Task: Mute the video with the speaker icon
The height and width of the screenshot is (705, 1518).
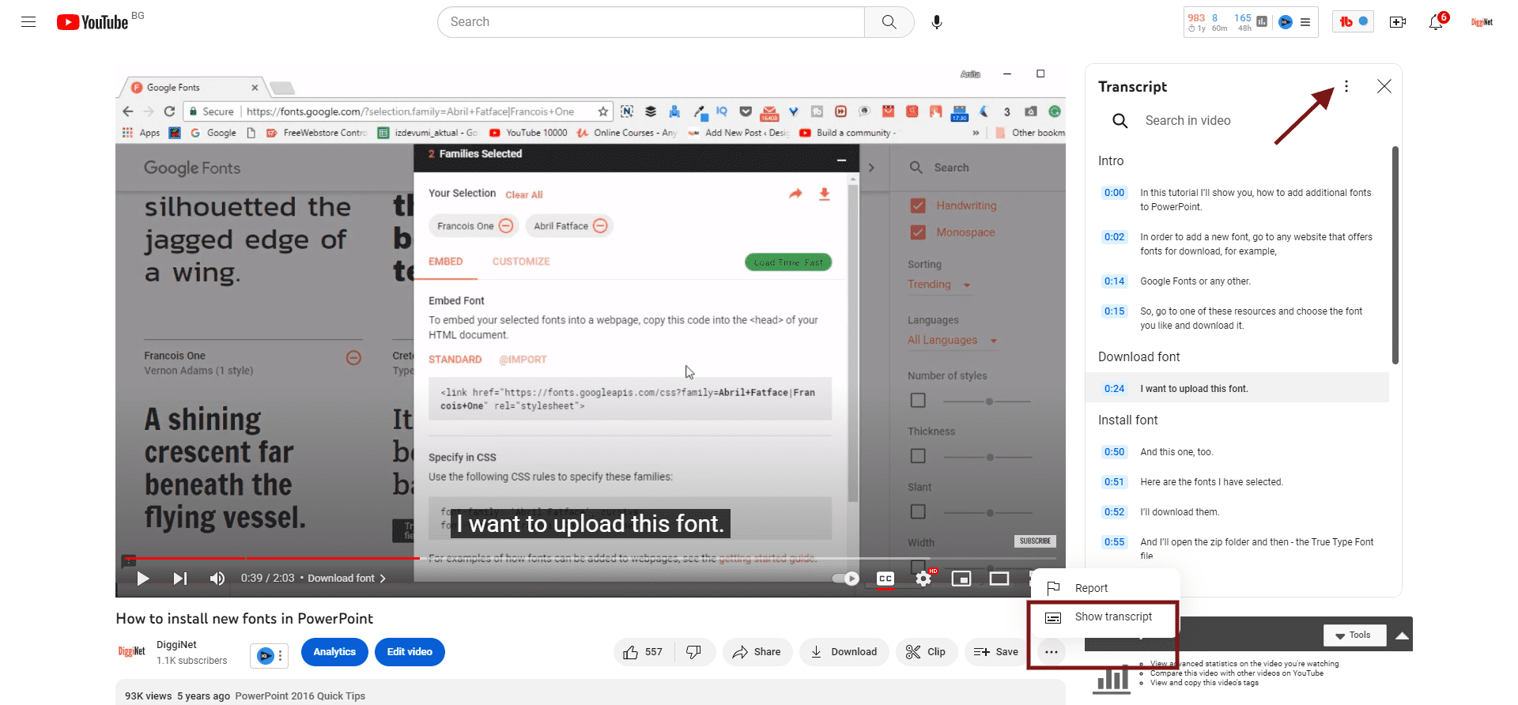Action: point(217,579)
